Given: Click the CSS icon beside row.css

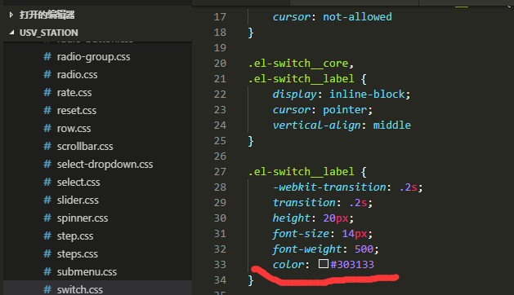Looking at the screenshot, I should [x=47, y=129].
